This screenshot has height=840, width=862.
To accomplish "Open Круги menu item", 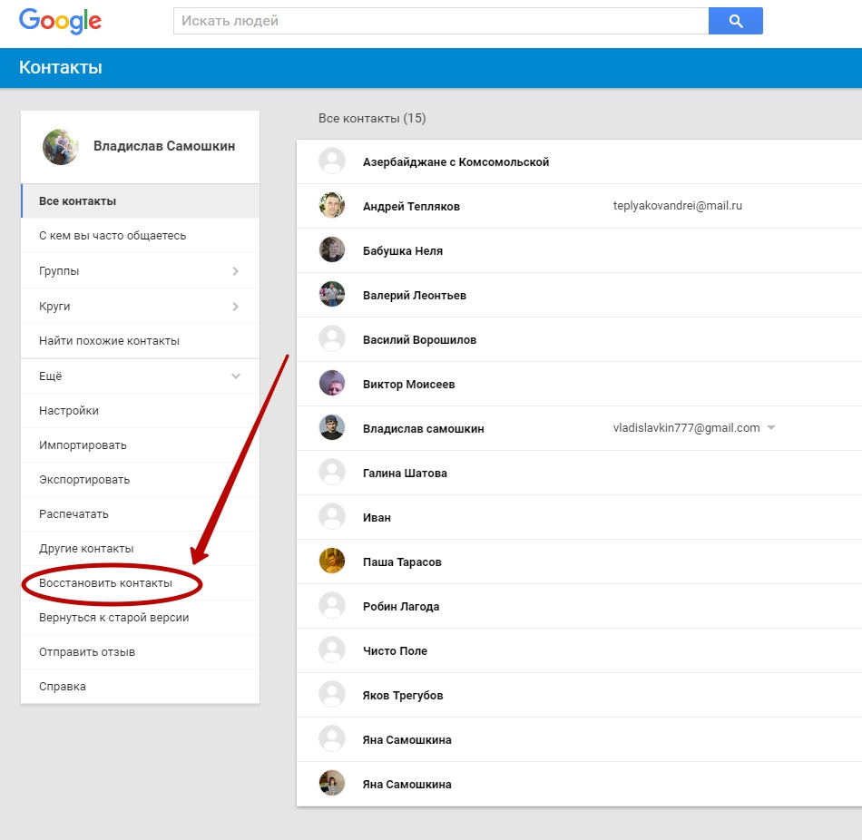I will pyautogui.click(x=140, y=307).
